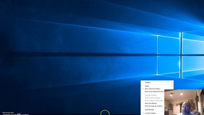Choose Undo Cascade all windows

tap(153, 106)
